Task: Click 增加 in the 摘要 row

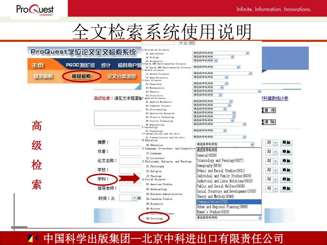Action: [286, 143]
